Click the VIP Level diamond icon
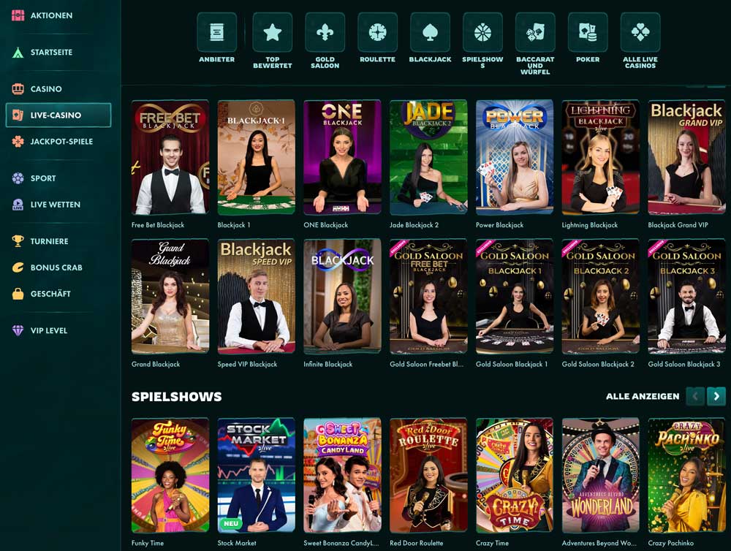This screenshot has height=551, width=731. pyautogui.click(x=18, y=330)
